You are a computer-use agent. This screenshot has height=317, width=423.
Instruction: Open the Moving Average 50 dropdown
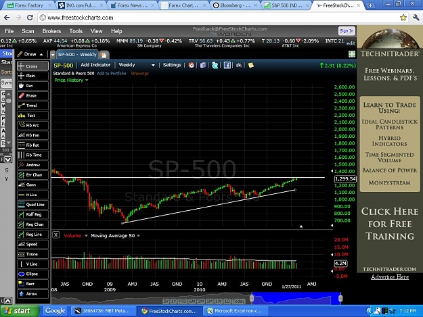138,236
